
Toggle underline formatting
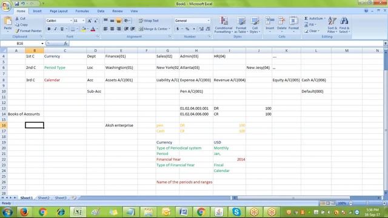coord(62,29)
